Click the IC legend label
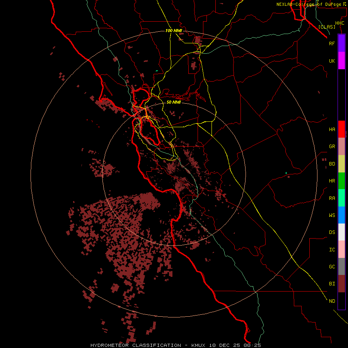348x348 pixels. [332, 250]
